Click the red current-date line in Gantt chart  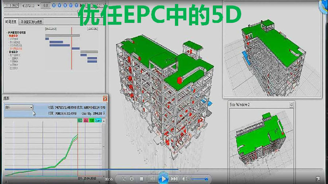(x=71, y=48)
